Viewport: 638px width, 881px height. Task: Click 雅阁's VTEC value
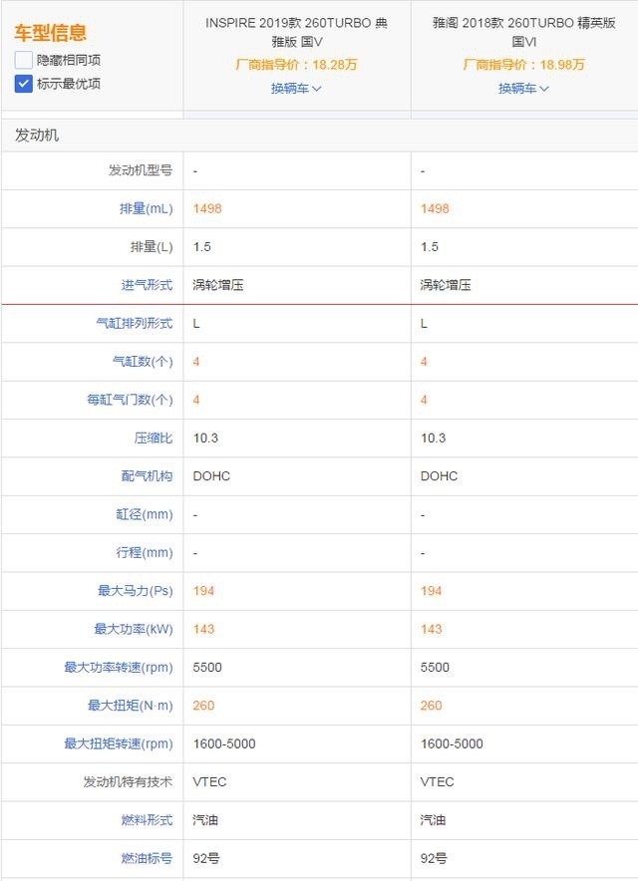pyautogui.click(x=438, y=781)
